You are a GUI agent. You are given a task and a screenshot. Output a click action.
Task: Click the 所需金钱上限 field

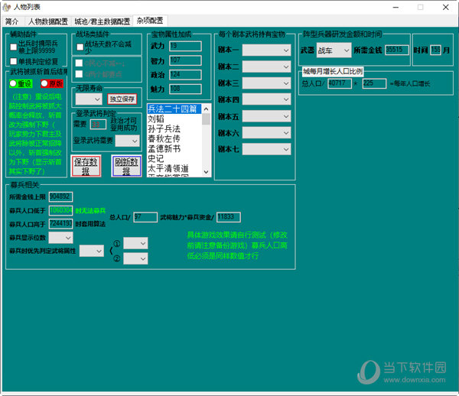pyautogui.click(x=60, y=196)
